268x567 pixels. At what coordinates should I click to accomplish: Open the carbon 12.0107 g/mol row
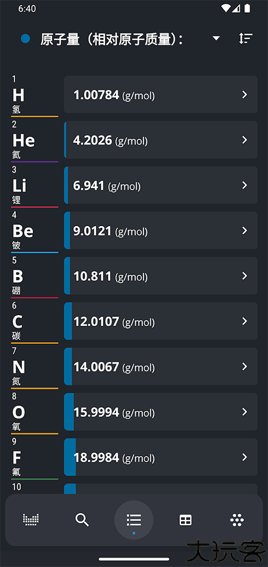(160, 321)
